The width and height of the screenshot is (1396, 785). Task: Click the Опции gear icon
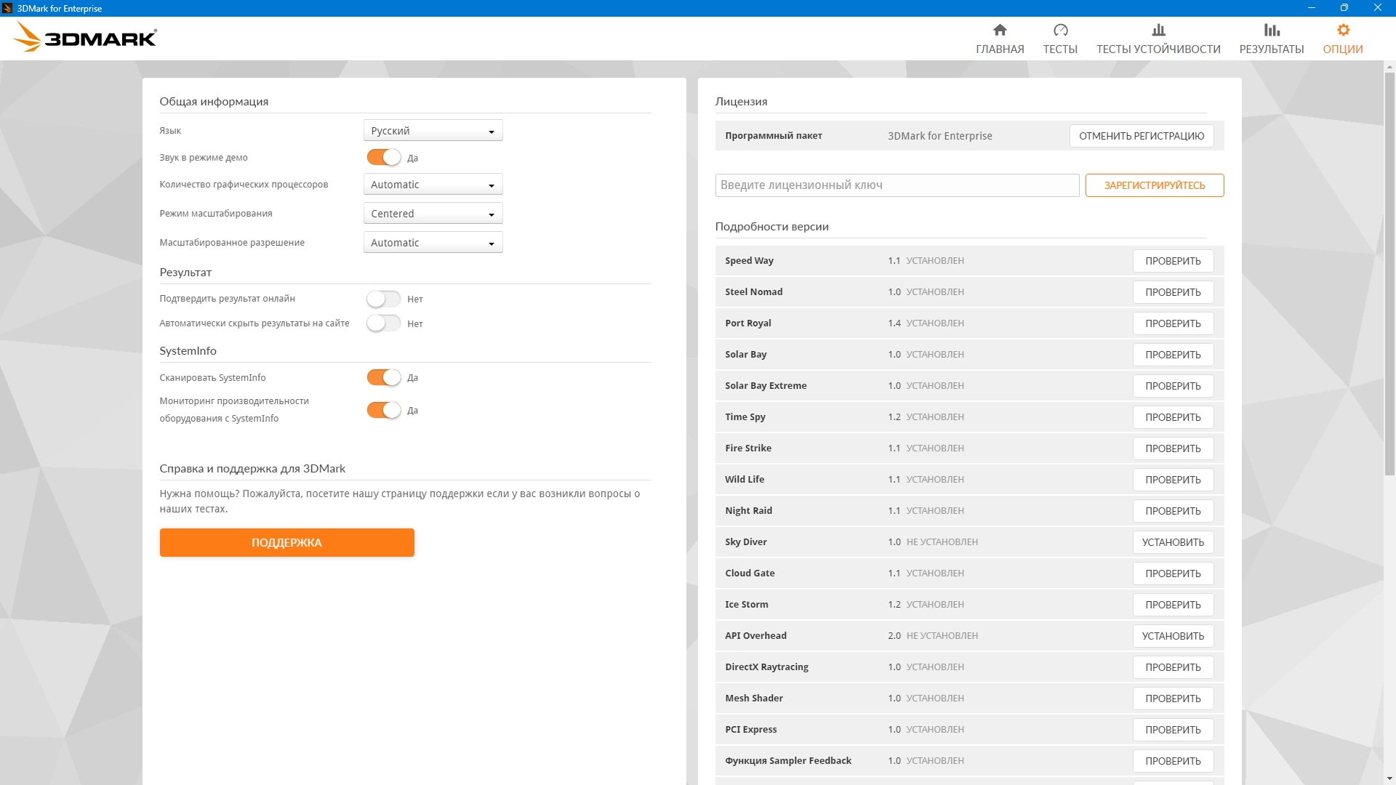[1343, 30]
